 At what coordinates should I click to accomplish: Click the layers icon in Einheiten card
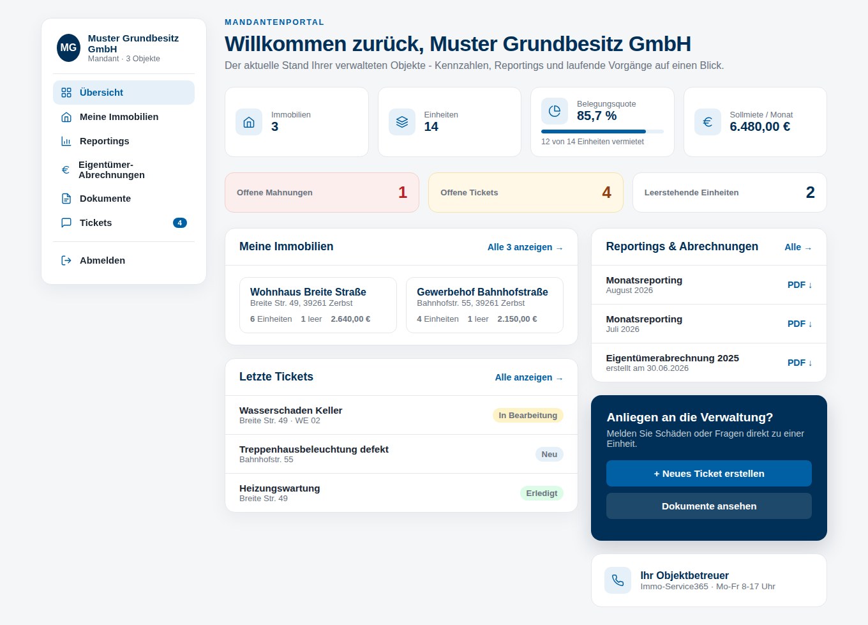(402, 122)
